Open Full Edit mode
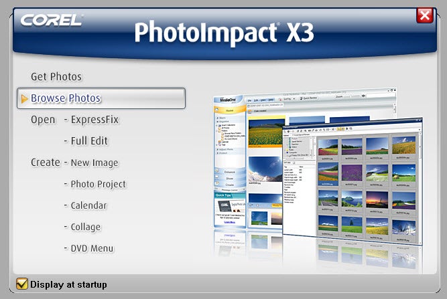This screenshot has width=447, height=299. click(89, 141)
